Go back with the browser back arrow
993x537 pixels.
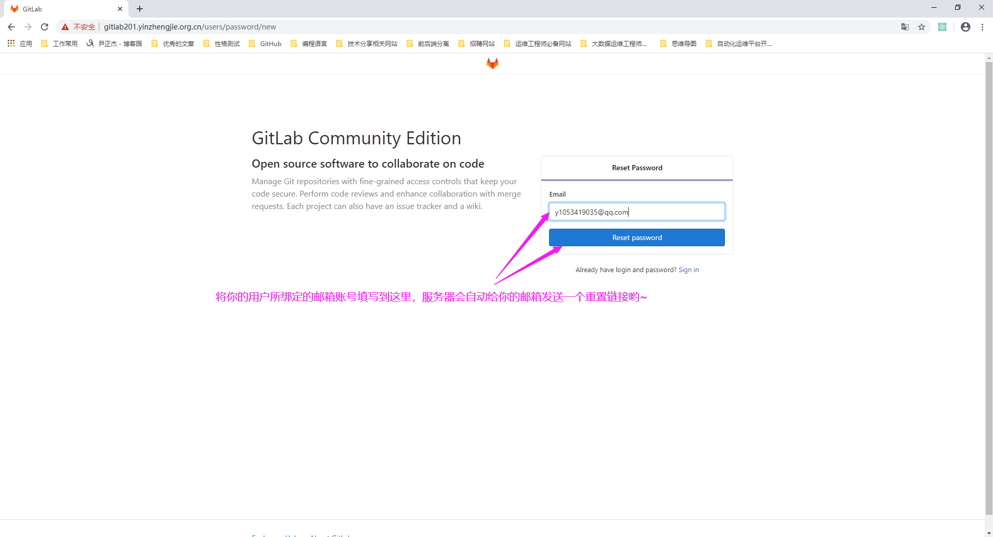coord(11,27)
